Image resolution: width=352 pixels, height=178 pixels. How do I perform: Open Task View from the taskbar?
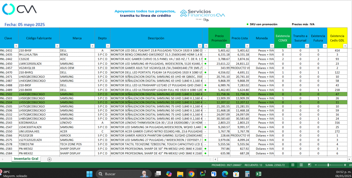(158, 174)
